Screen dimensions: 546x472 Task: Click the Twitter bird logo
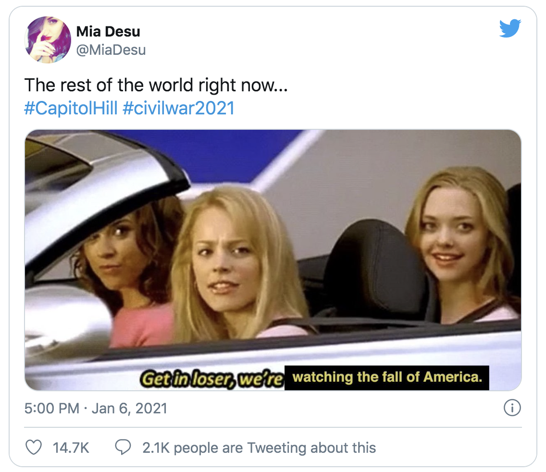tap(510, 28)
